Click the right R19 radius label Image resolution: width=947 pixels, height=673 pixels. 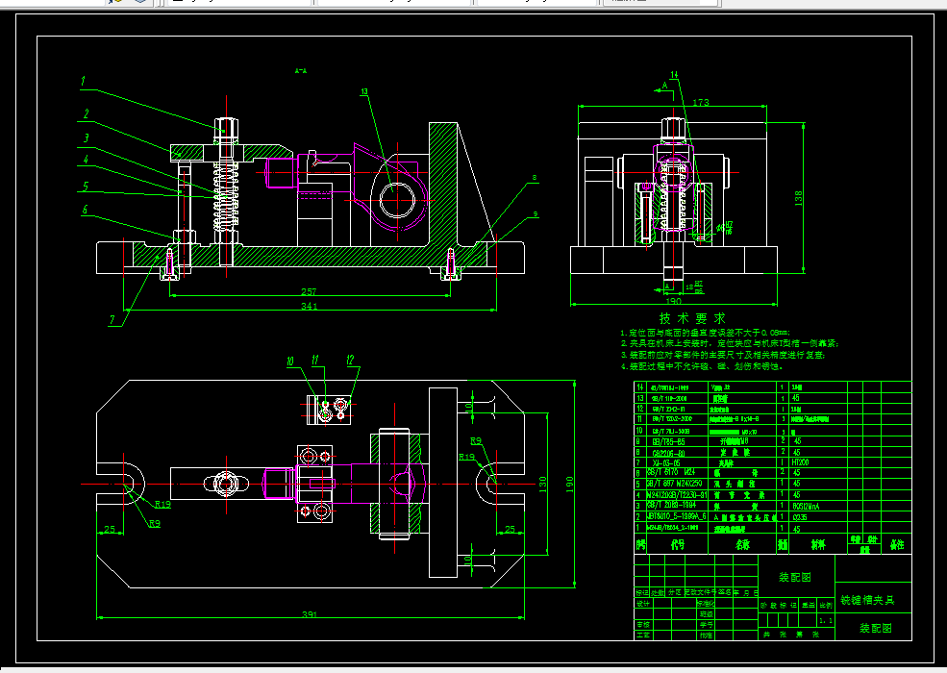point(466,457)
